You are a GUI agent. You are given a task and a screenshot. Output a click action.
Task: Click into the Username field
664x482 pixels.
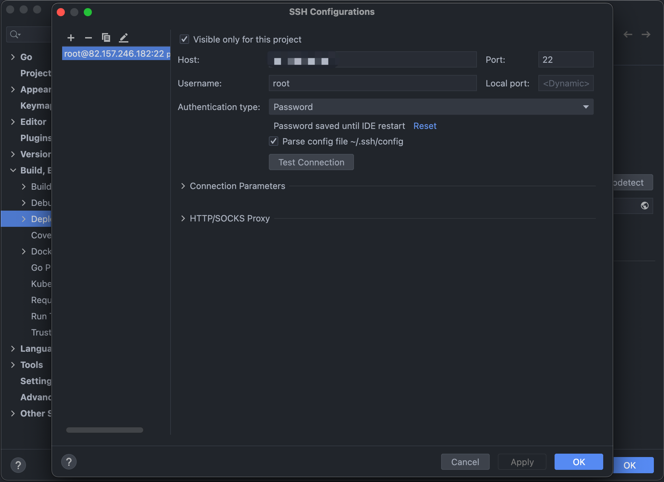pyautogui.click(x=372, y=83)
